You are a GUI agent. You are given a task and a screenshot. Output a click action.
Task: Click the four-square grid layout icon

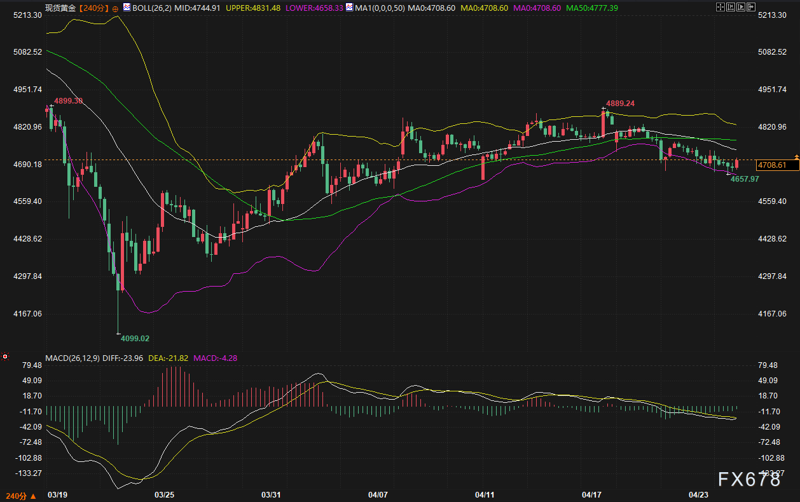tap(720, 8)
